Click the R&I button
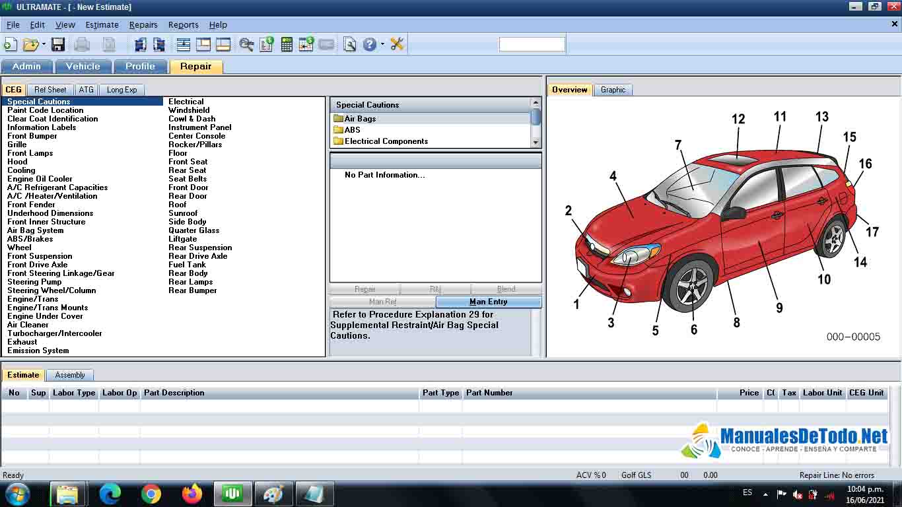Image resolution: width=902 pixels, height=507 pixels. click(x=435, y=289)
